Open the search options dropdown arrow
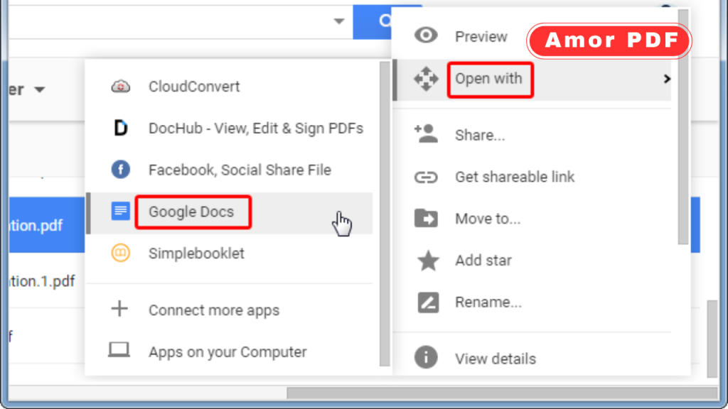728x409 pixels. coord(339,21)
